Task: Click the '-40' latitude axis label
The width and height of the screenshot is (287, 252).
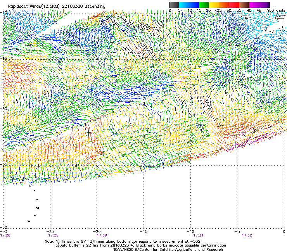Action: coord(4,13)
